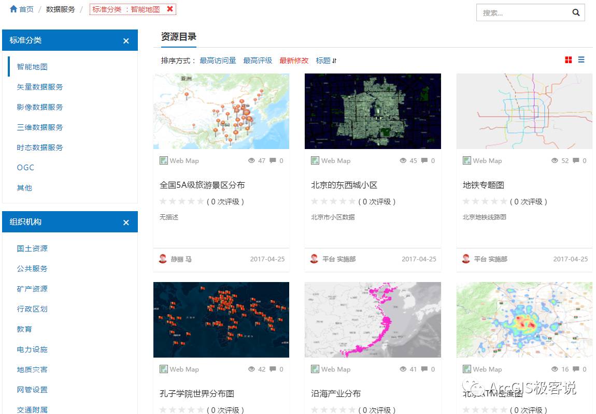This screenshot has width=596, height=414.
Task: Filter by 教育 organization
Action: click(24, 329)
